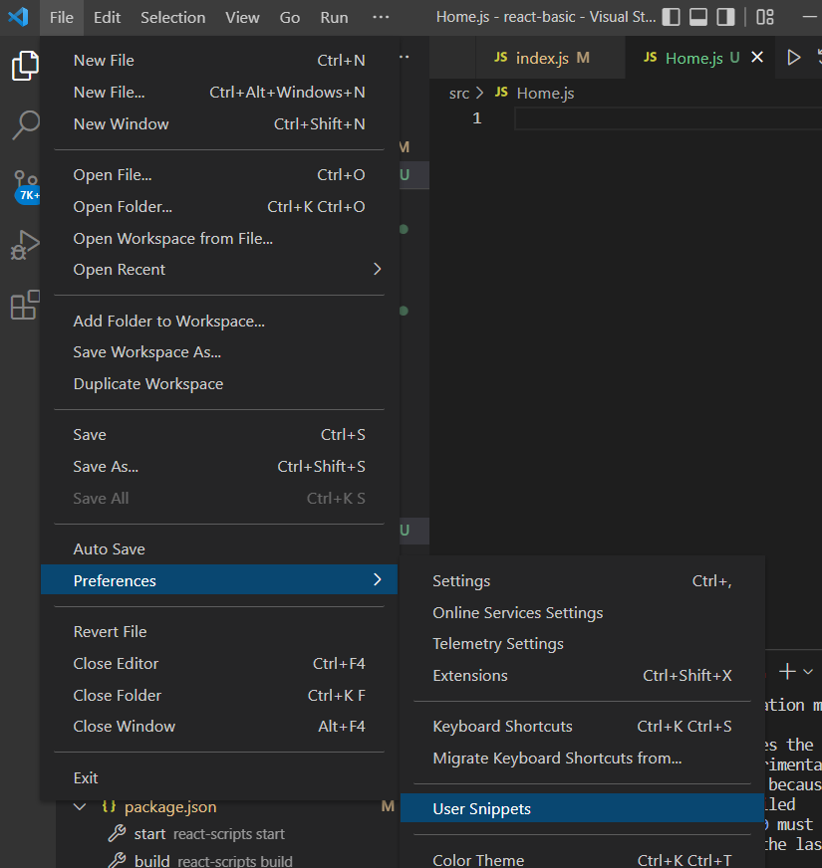Viewport: 822px width, 868px height.
Task: Open the terminal launch profile dropdown arrow
Action: (808, 672)
